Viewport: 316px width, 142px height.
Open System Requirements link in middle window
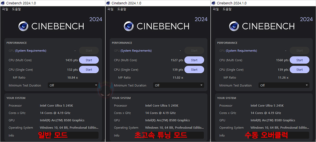(x=136, y=51)
